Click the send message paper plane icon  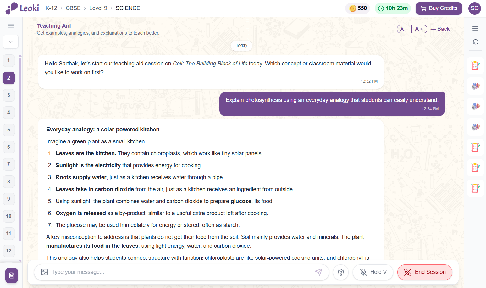click(318, 272)
